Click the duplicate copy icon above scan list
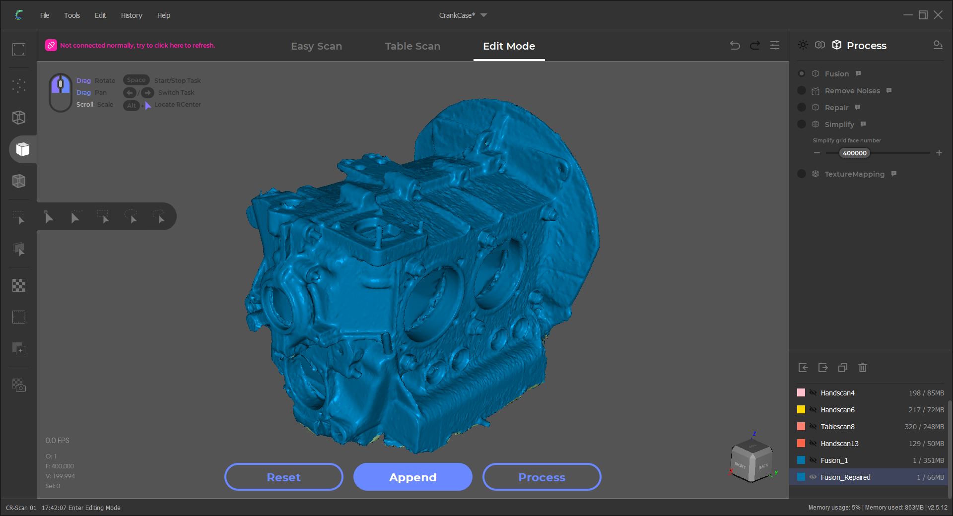This screenshot has width=953, height=516. click(843, 368)
